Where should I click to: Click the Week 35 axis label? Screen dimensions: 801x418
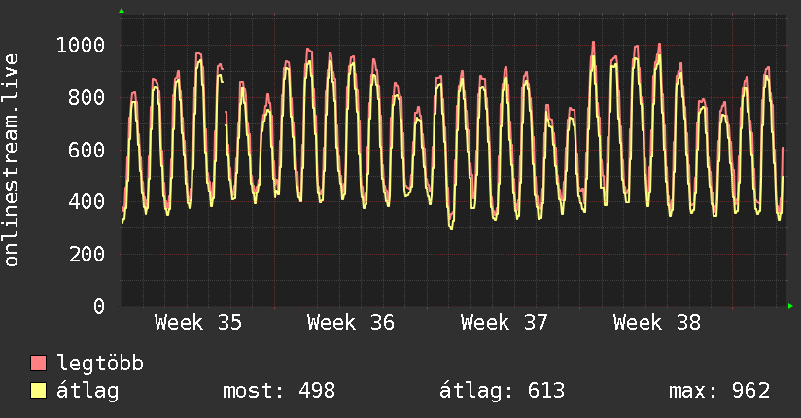tap(198, 323)
